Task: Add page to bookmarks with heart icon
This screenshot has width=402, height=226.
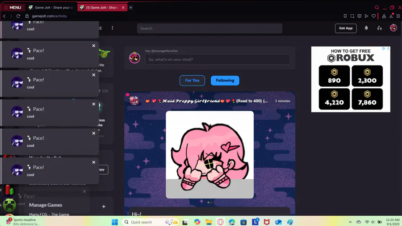Action: [373, 16]
